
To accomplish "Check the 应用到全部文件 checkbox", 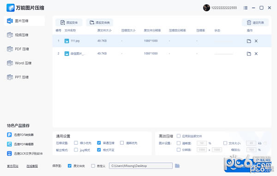I will pos(179,136).
